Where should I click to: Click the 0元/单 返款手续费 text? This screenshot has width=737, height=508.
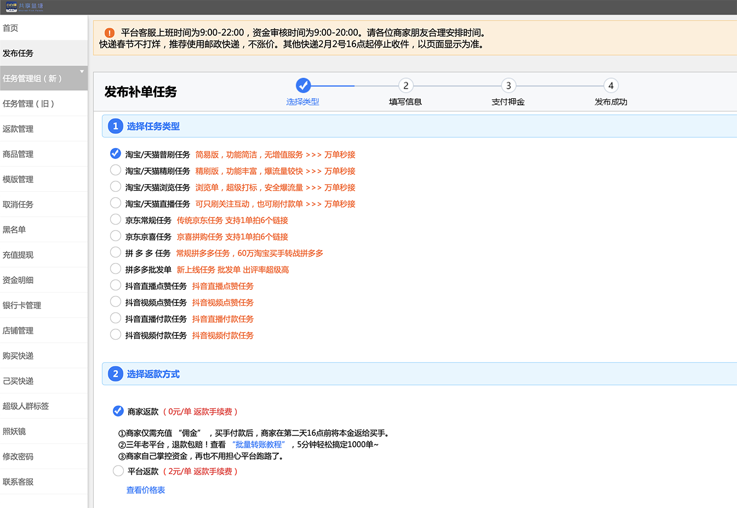coord(200,412)
